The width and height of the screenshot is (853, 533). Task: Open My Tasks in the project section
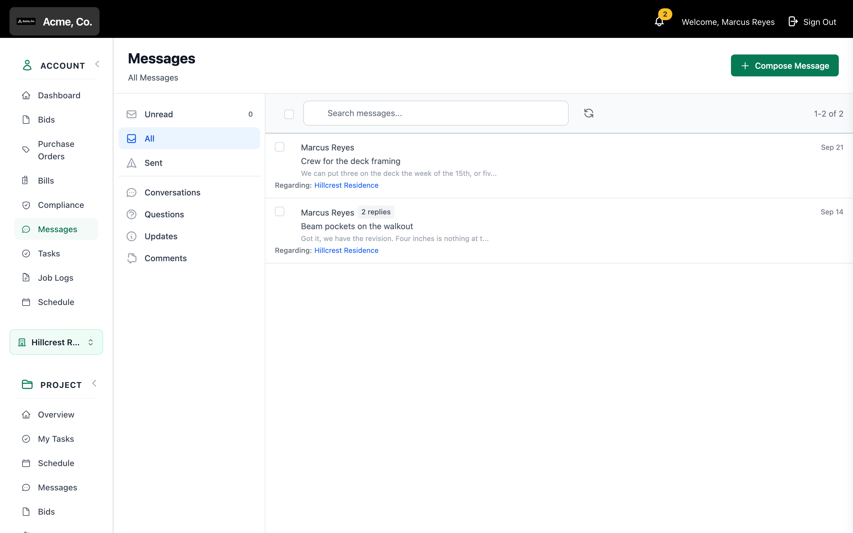coord(56,439)
